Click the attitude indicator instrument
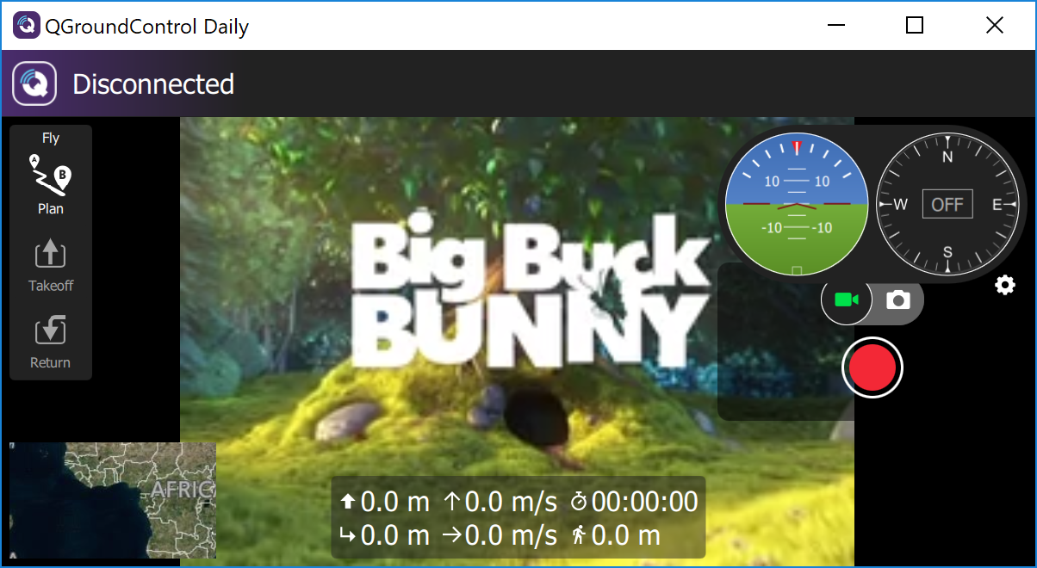The width and height of the screenshot is (1037, 568). point(797,205)
